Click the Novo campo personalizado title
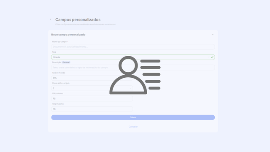The image size is (270, 152). [68, 35]
